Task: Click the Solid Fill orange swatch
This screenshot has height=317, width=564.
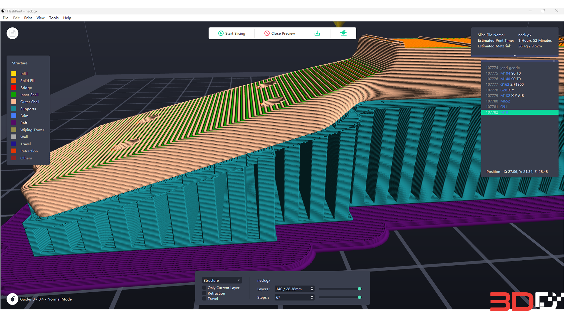Action: pyautogui.click(x=14, y=81)
